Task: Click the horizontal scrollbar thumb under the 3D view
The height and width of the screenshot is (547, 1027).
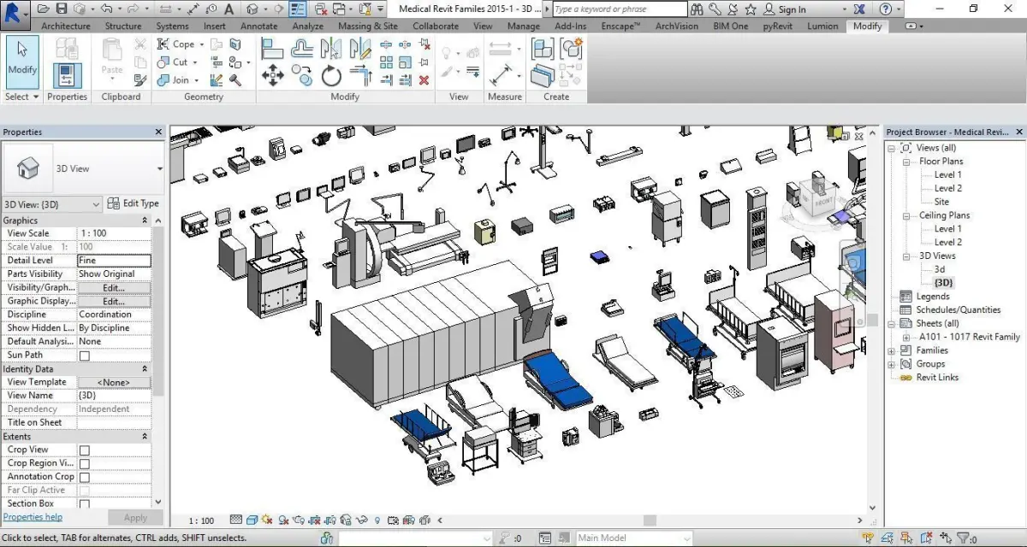Action: coord(650,520)
